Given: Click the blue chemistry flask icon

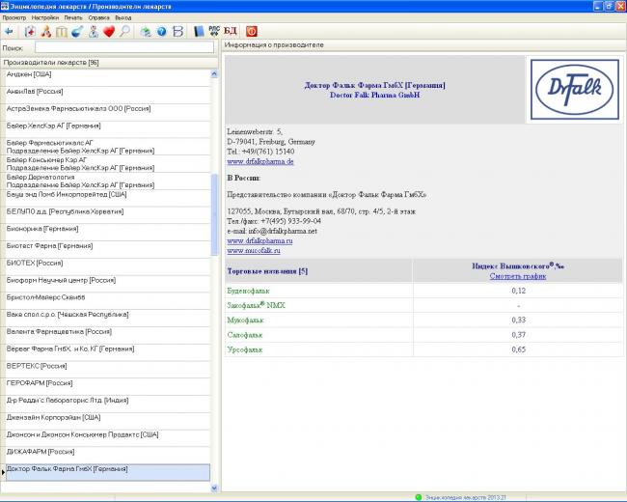Looking at the screenshot, I should [77, 31].
